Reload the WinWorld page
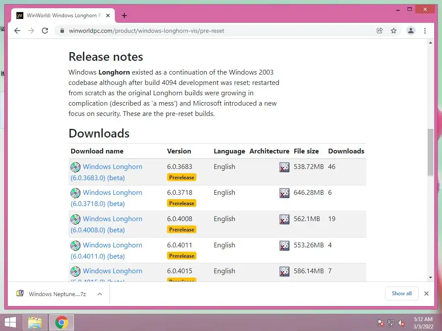The image size is (442, 331). click(45, 31)
